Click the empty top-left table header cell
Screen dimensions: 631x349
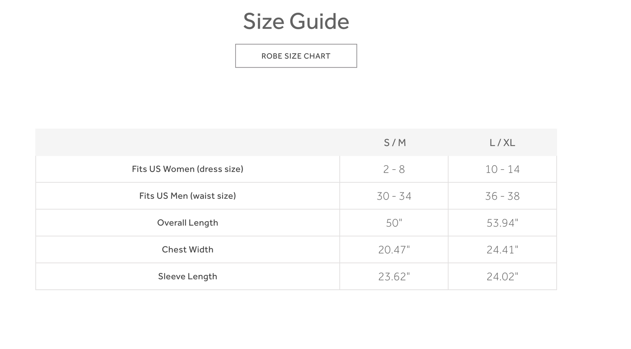click(188, 143)
